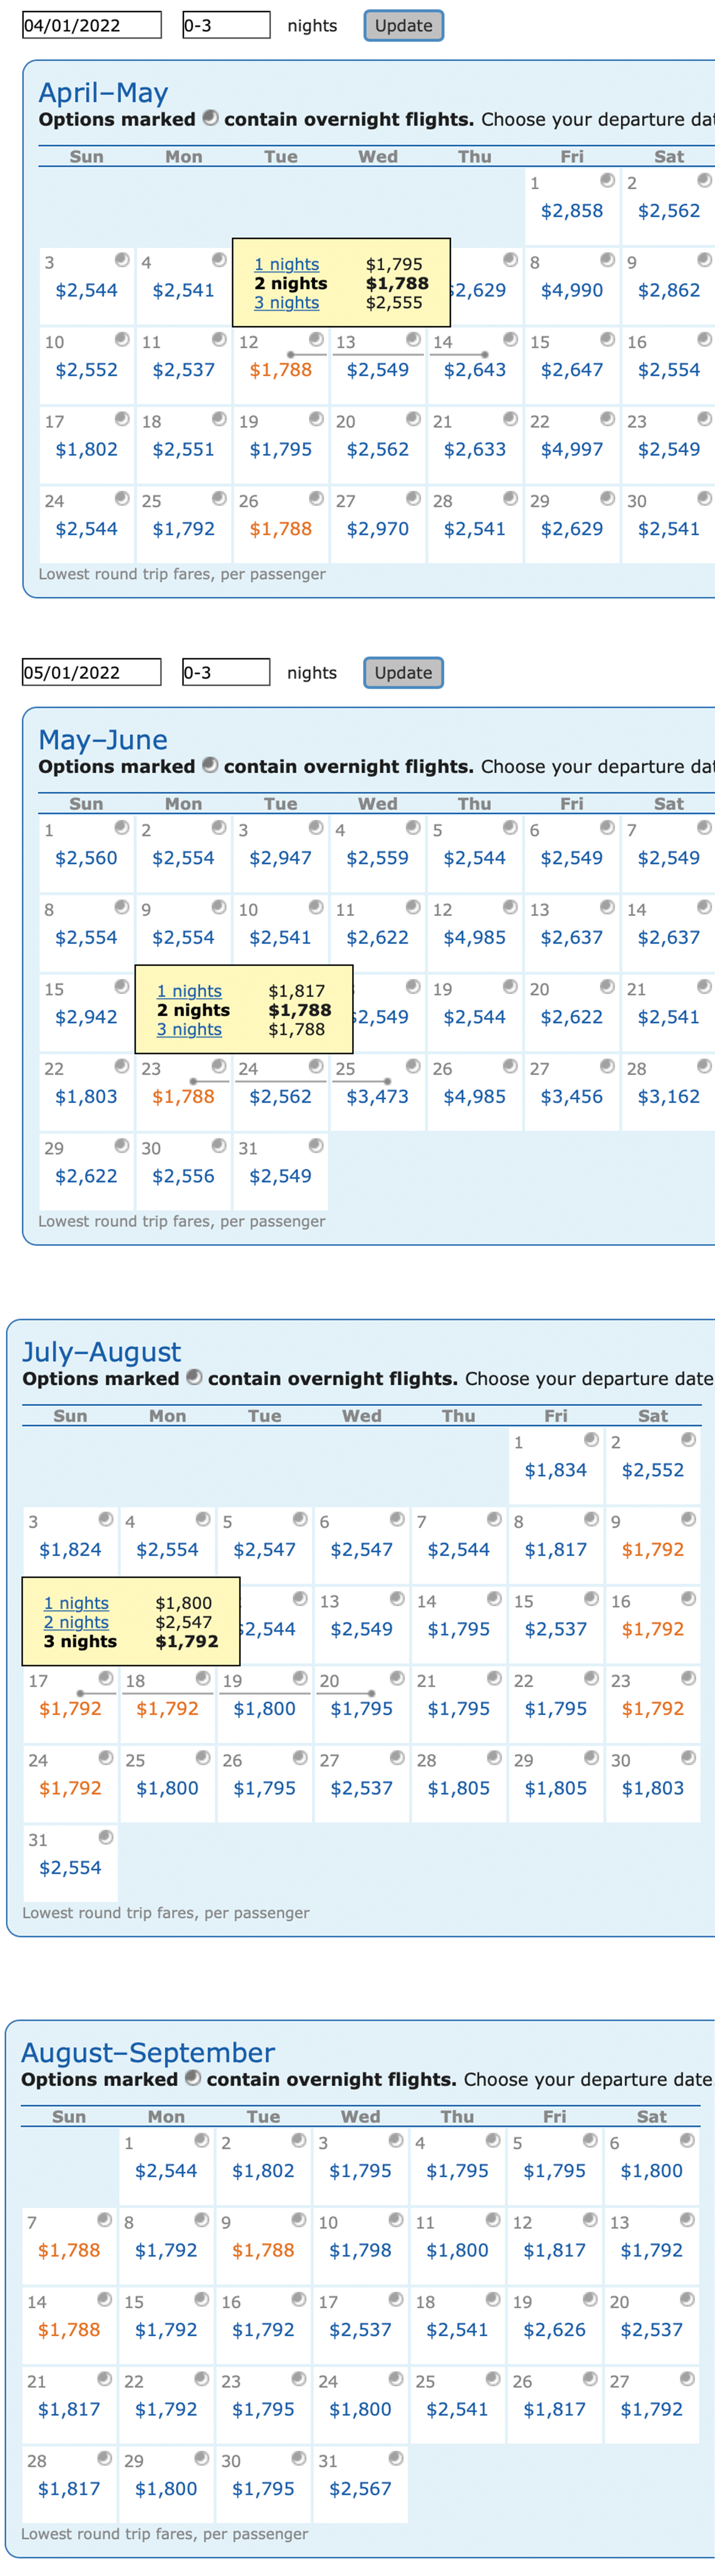This screenshot has height=2576, width=715.
Task: Click the nights field beside 05/01/2022
Action: point(226,672)
